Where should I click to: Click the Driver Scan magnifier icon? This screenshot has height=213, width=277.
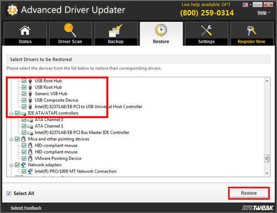[x=70, y=30]
